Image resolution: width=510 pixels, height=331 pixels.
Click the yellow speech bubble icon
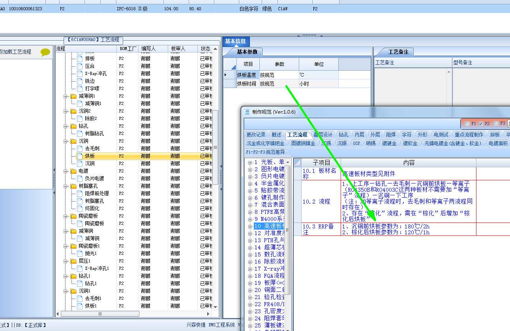pos(46,52)
